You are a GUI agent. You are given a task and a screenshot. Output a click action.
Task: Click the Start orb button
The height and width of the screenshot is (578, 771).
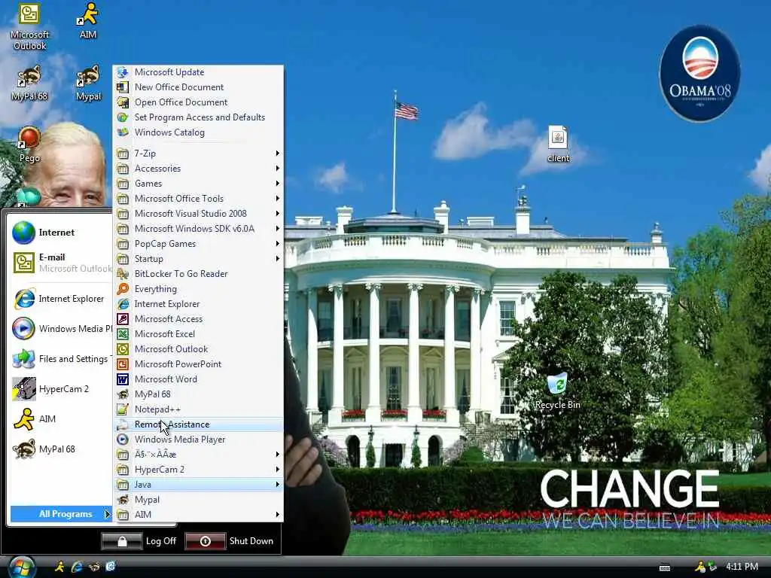click(20, 567)
